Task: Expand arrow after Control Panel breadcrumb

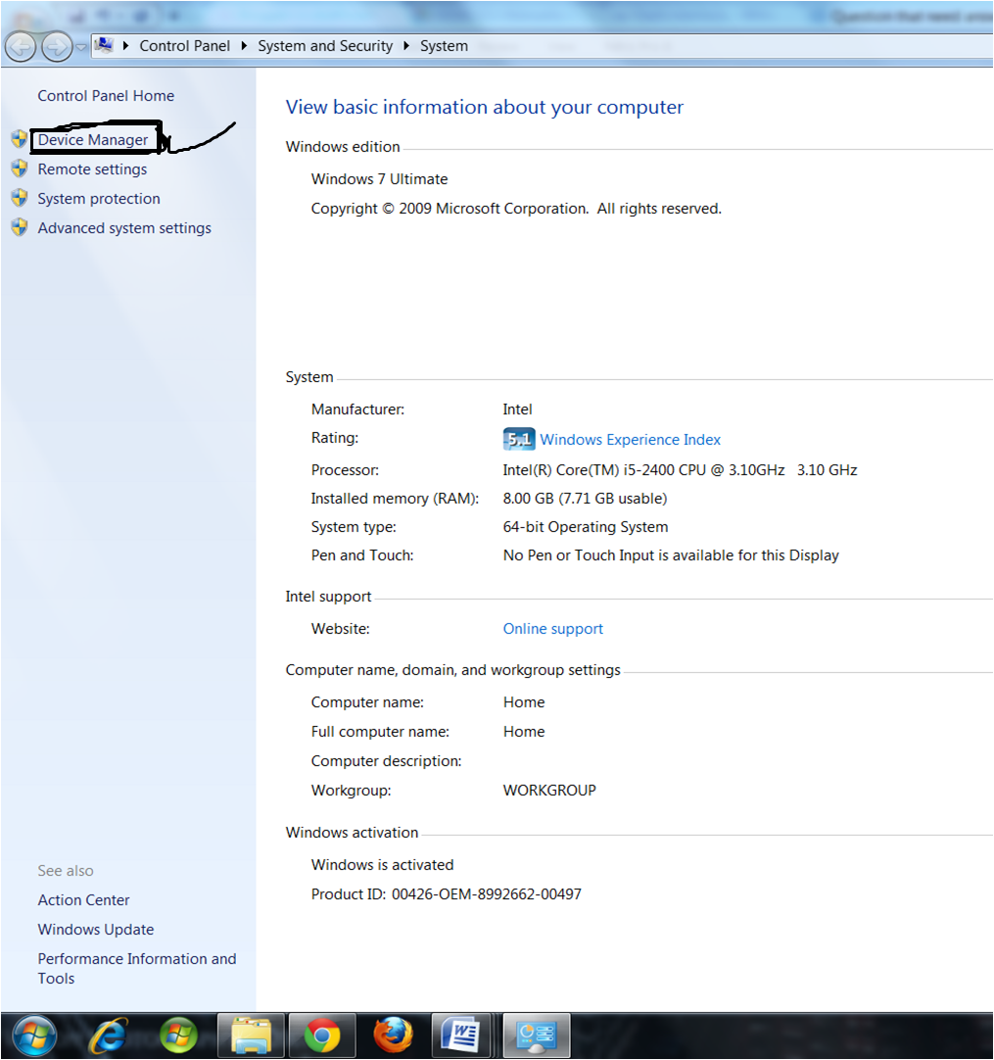Action: 244,46
